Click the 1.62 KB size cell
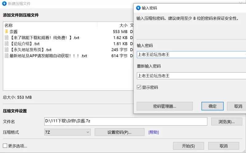Viewport: 246px width, 153px height. 120,38
